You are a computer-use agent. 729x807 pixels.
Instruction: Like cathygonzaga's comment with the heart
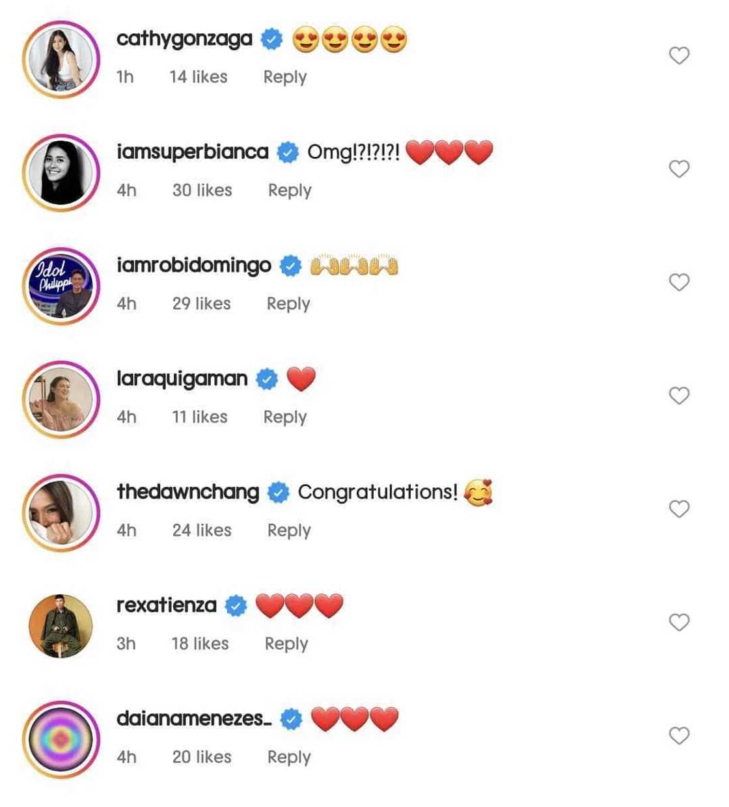pyautogui.click(x=679, y=56)
